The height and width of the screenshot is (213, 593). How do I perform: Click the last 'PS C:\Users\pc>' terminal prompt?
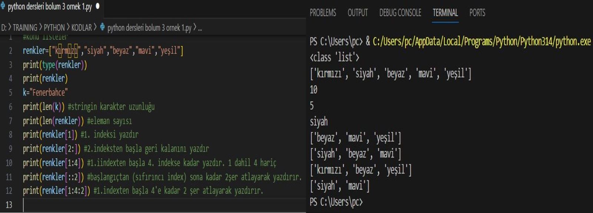tap(336, 202)
